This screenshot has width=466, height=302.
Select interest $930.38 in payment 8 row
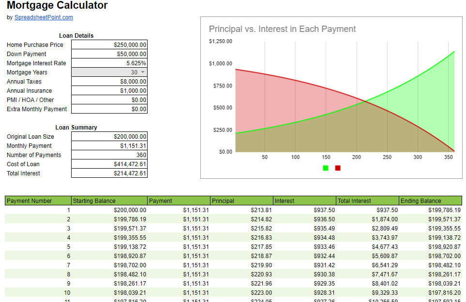pyautogui.click(x=305, y=274)
